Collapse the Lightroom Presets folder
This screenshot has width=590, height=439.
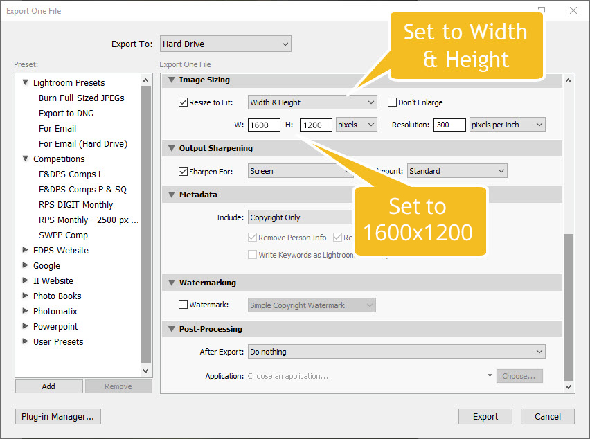(x=26, y=83)
